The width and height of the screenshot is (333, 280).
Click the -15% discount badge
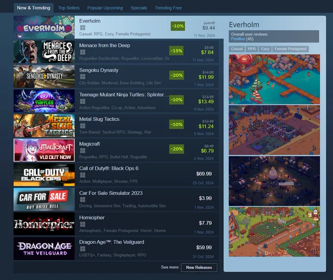coord(176,51)
